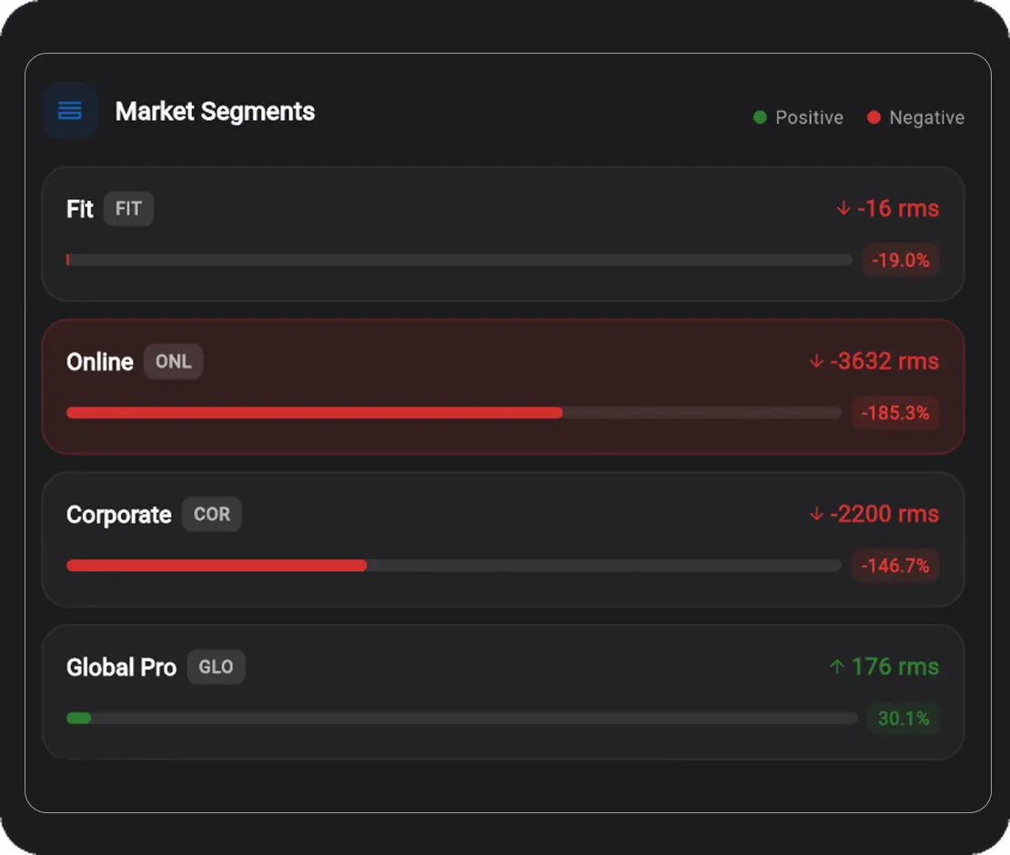Viewport: 1010px width, 855px height.
Task: Click the Online segment red progress bar
Action: [x=314, y=413]
